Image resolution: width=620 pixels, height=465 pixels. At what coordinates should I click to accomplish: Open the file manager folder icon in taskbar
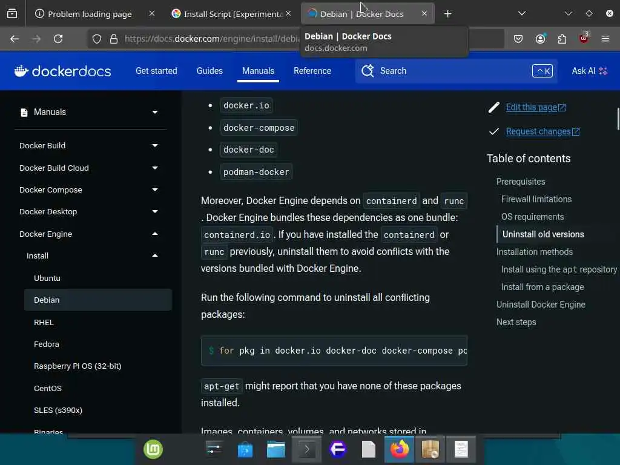276,450
